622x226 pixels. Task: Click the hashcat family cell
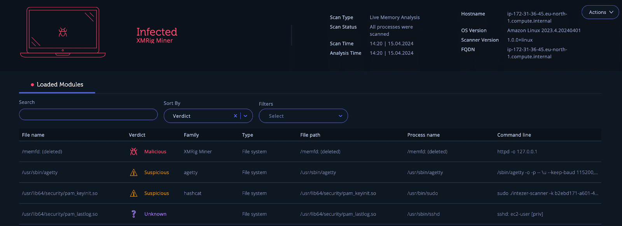point(192,193)
